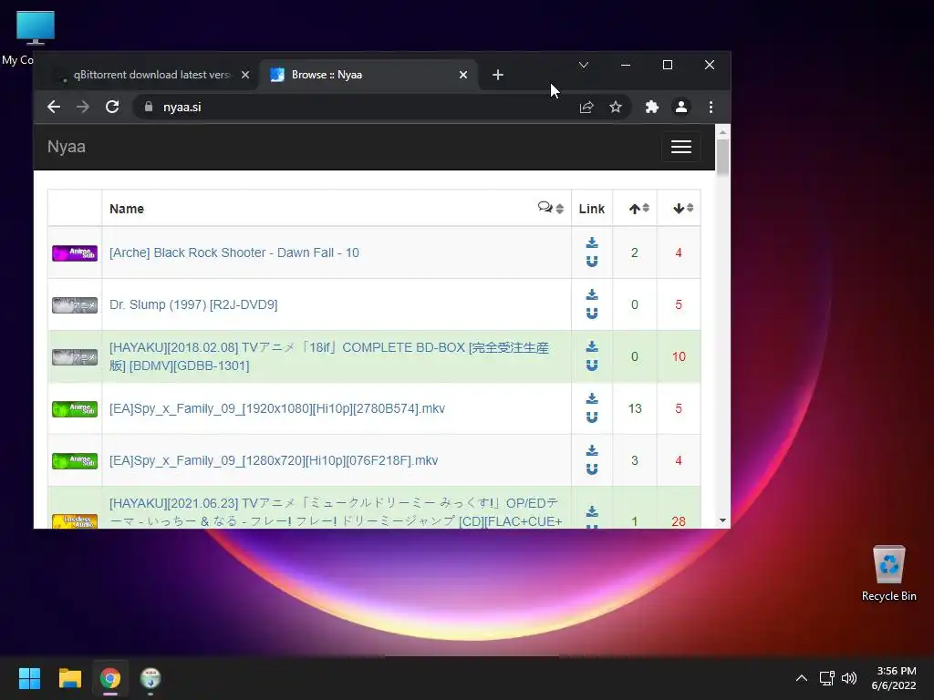Open magnet link for Dr. Slump row
This screenshot has width=934, height=700.
(591, 314)
